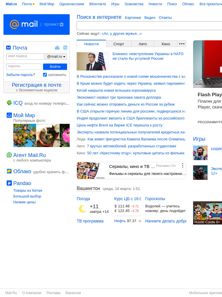This screenshot has height=297, width=222.
Task: Search Картинки link above the search box
Action: pos(133,18)
